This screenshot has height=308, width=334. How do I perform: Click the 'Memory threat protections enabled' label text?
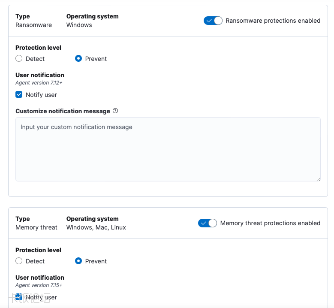click(x=270, y=223)
